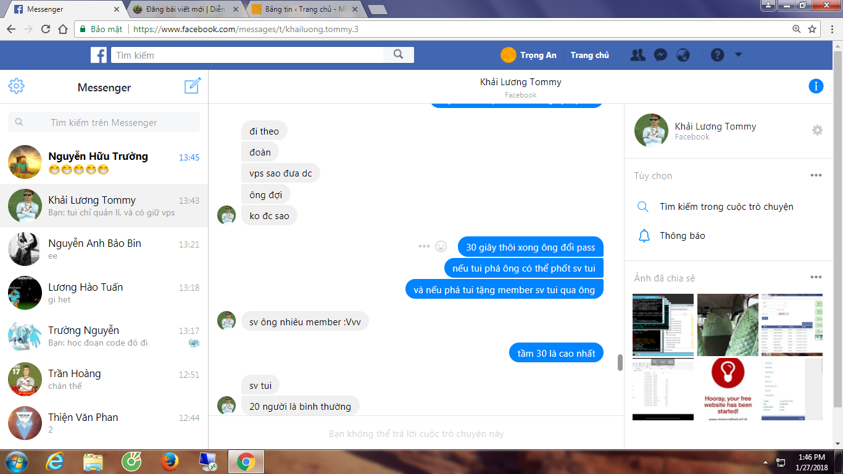
Task: Click the bell icon beside Thông báo
Action: tap(644, 236)
